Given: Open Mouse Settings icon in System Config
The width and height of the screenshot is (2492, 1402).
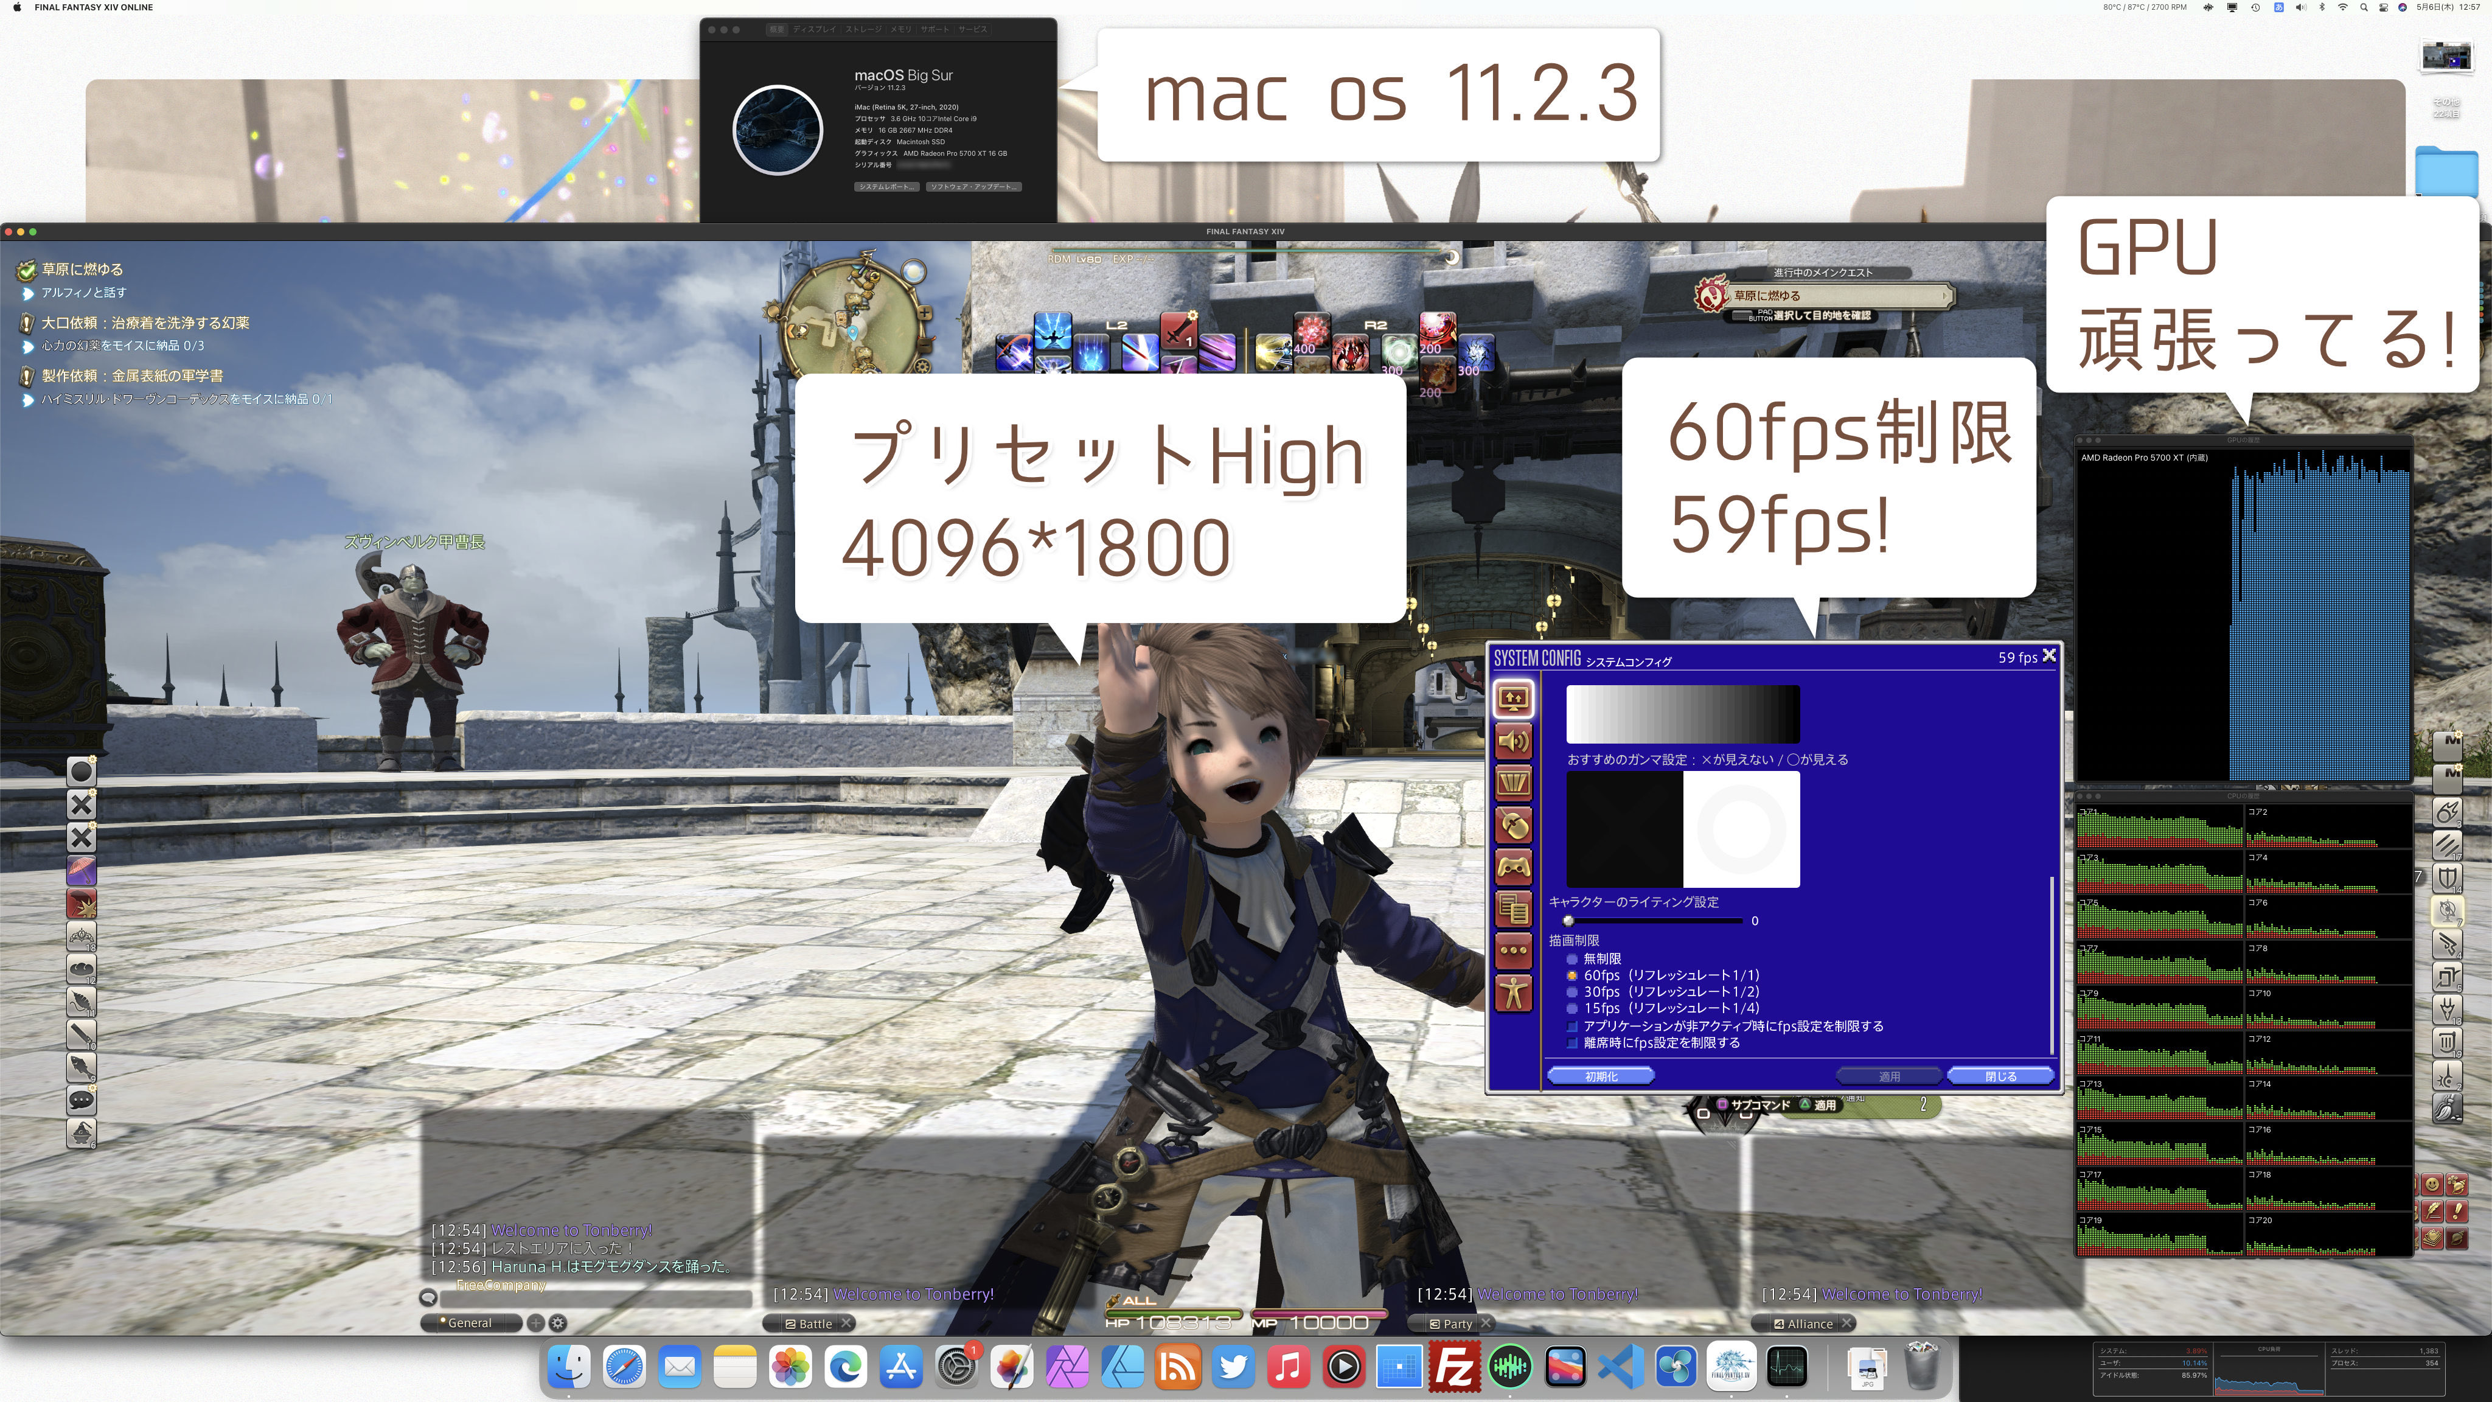Looking at the screenshot, I should (1514, 825).
